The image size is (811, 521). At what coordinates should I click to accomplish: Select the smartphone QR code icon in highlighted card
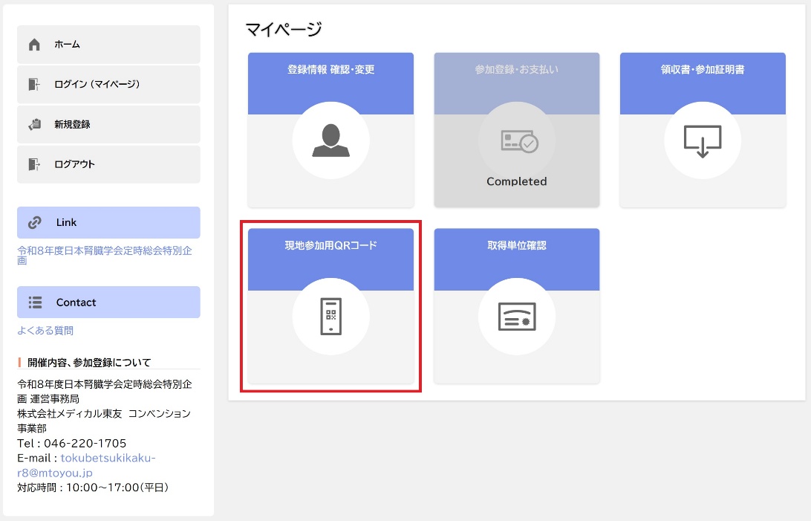coord(330,316)
